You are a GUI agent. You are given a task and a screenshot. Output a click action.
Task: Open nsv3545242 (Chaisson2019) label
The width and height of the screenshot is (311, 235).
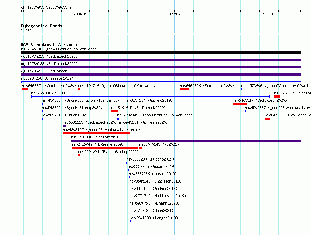(x=155, y=181)
